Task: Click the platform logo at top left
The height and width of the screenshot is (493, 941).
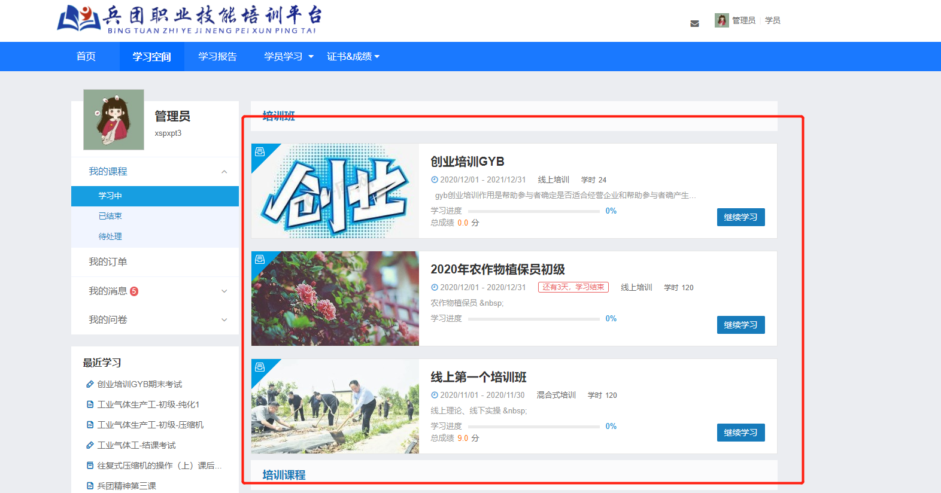Action: 189,20
